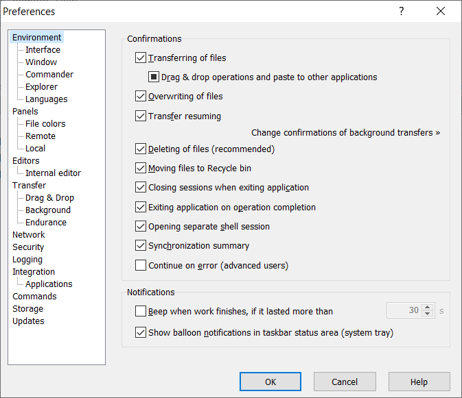This screenshot has height=398, width=462.
Task: Open the Commander preferences page
Action: coord(49,75)
